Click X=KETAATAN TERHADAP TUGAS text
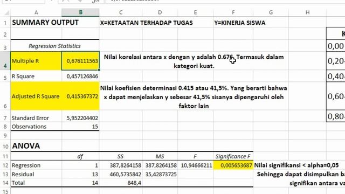The width and height of the screenshot is (345, 194). [x=146, y=23]
